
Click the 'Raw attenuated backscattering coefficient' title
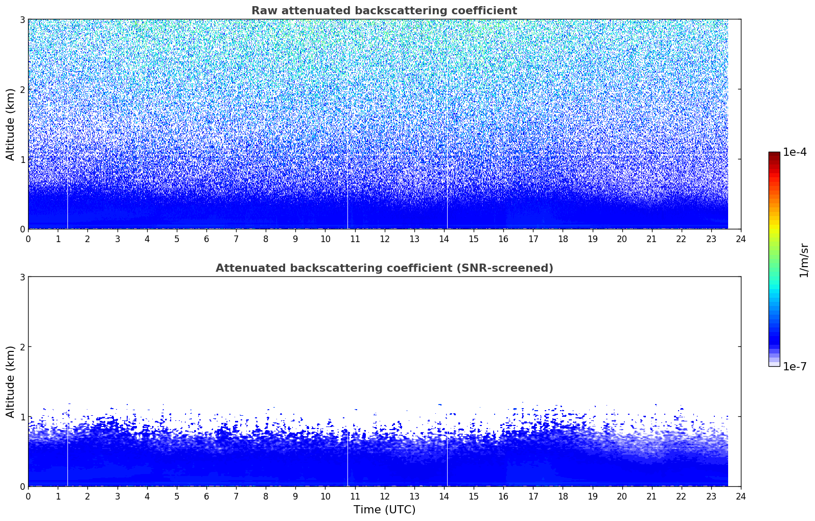pyautogui.click(x=384, y=11)
